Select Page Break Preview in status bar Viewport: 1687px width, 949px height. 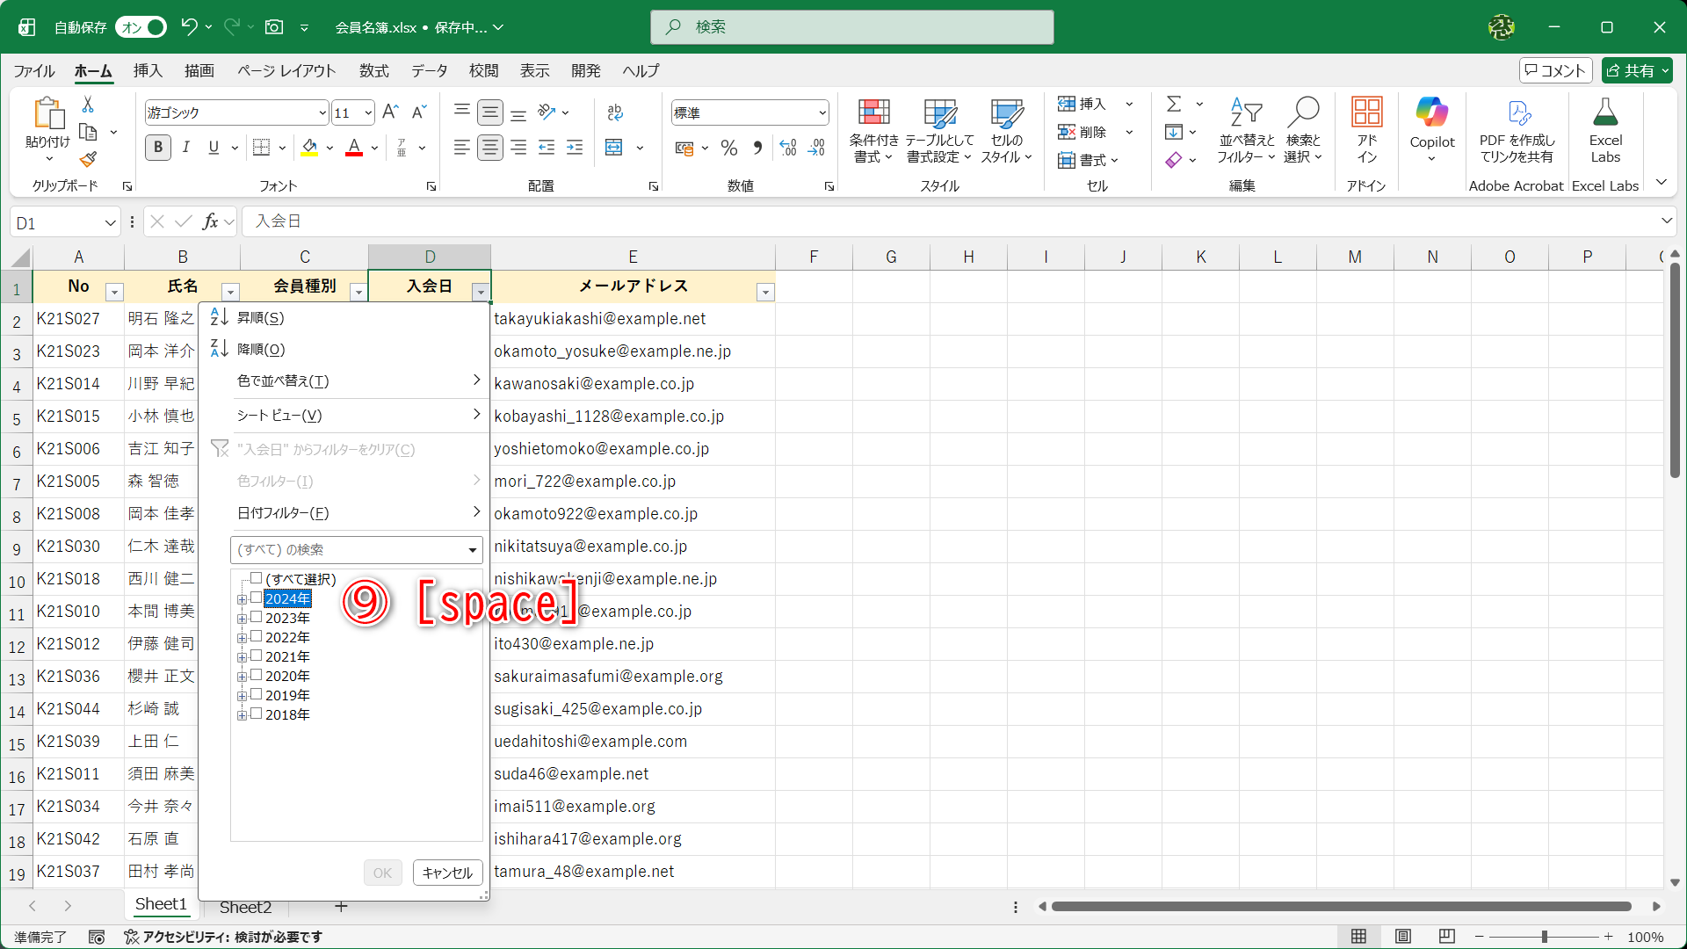coord(1447,937)
